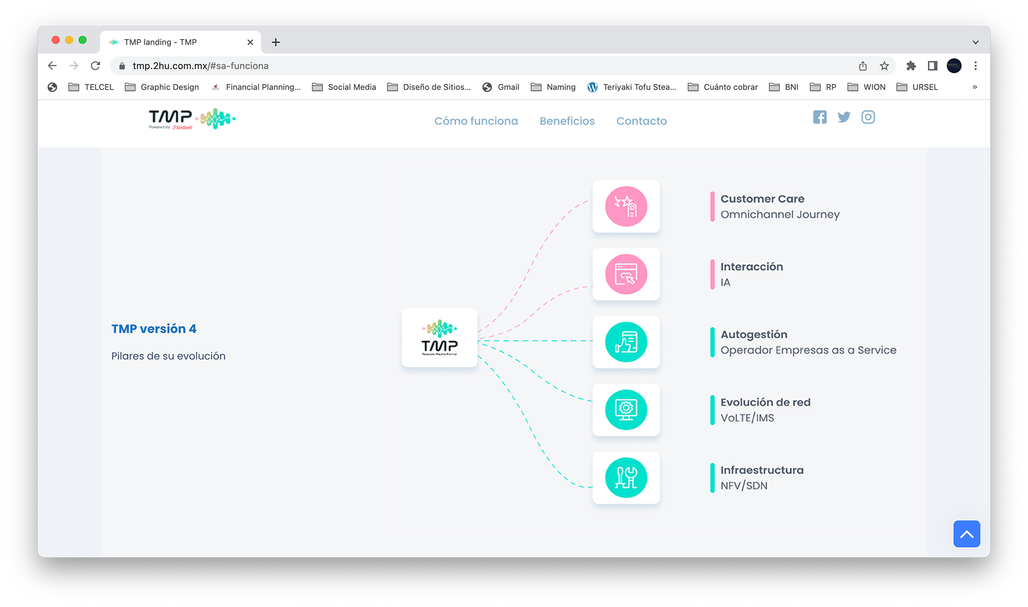Click the Interacción IA icon card
This screenshot has height=607, width=1028.
click(x=626, y=274)
